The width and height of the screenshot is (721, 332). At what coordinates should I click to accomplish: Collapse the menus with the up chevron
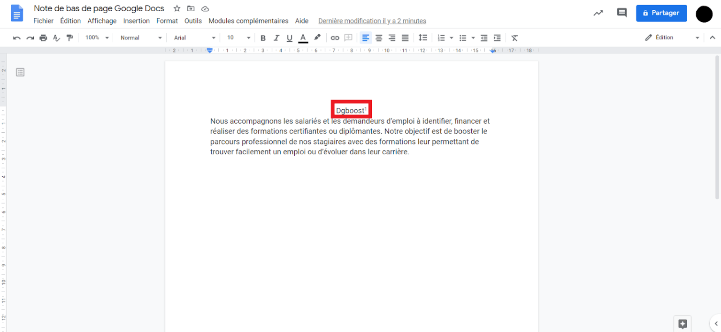click(712, 38)
